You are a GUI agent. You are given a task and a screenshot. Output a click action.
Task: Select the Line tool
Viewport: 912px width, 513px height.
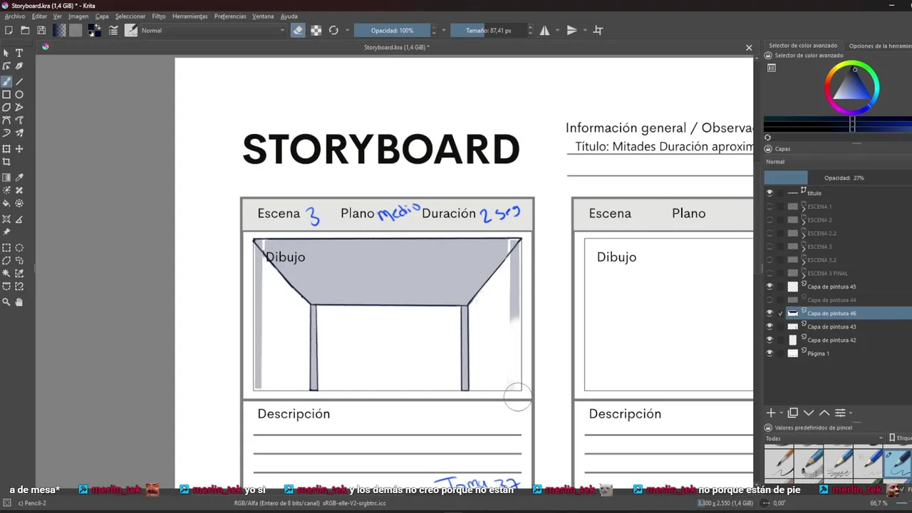[x=19, y=81]
